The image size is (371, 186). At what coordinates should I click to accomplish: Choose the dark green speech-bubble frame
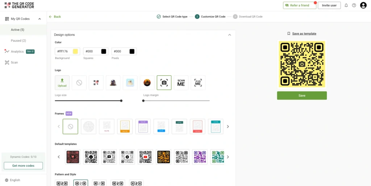click(x=179, y=126)
